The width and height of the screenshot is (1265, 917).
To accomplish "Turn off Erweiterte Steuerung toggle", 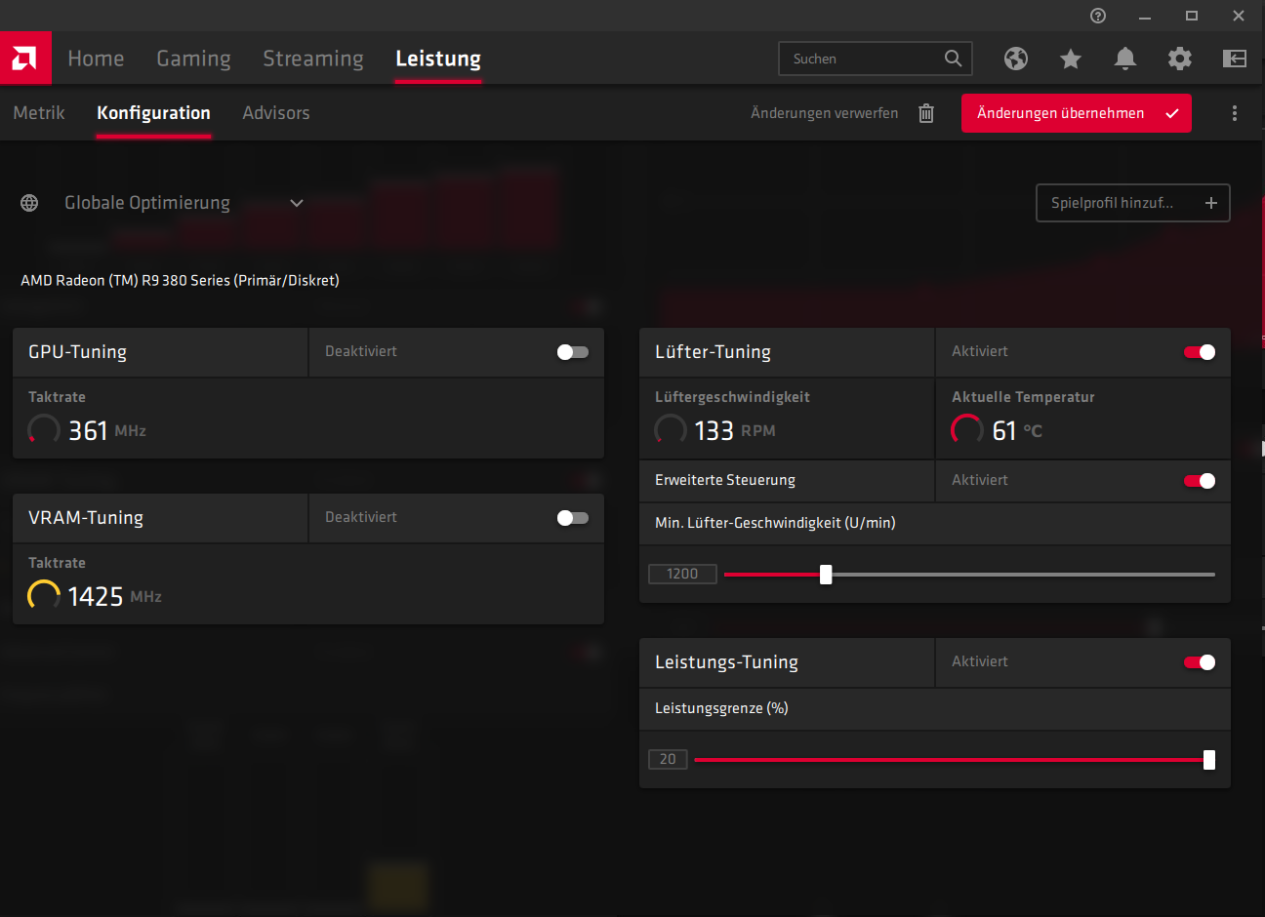I will (1200, 481).
